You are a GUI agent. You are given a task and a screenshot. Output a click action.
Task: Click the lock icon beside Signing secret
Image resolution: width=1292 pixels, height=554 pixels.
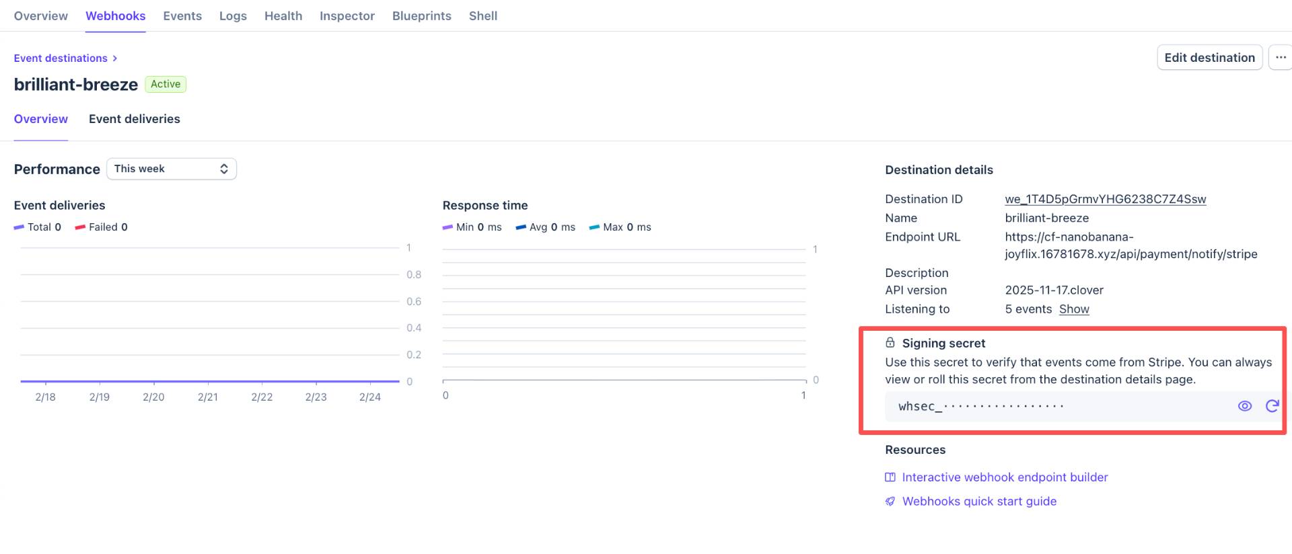[x=890, y=343]
